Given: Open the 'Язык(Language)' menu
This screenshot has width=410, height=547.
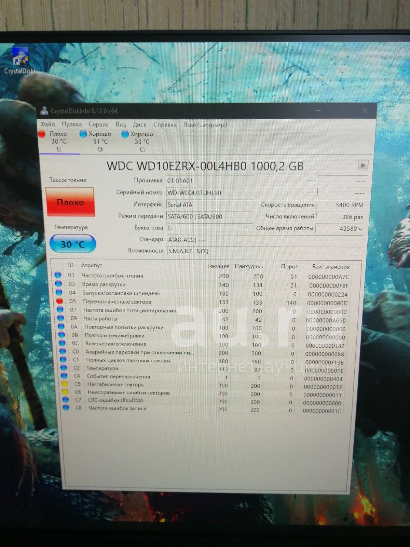Looking at the screenshot, I should [205, 125].
